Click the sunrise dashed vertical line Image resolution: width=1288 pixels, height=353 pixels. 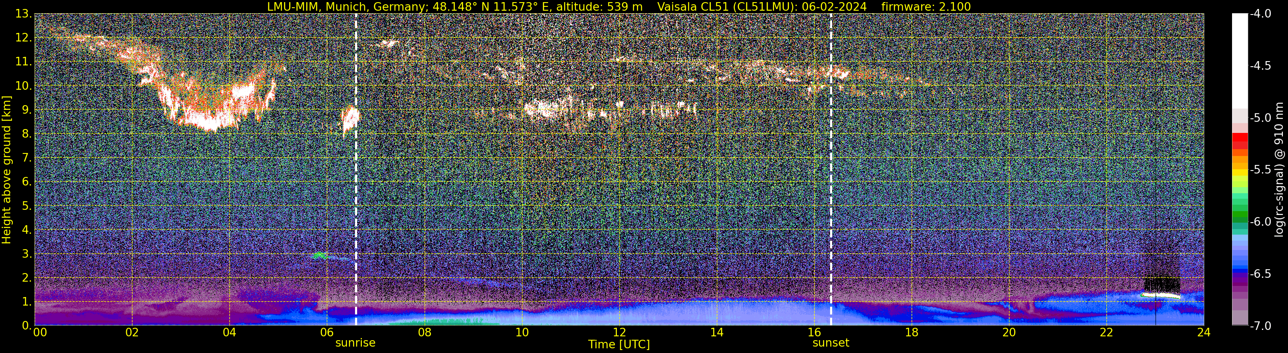(x=355, y=170)
